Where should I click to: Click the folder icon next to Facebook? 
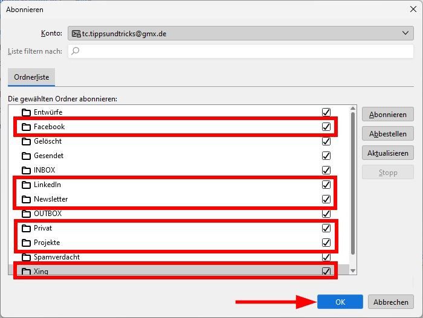(26, 127)
